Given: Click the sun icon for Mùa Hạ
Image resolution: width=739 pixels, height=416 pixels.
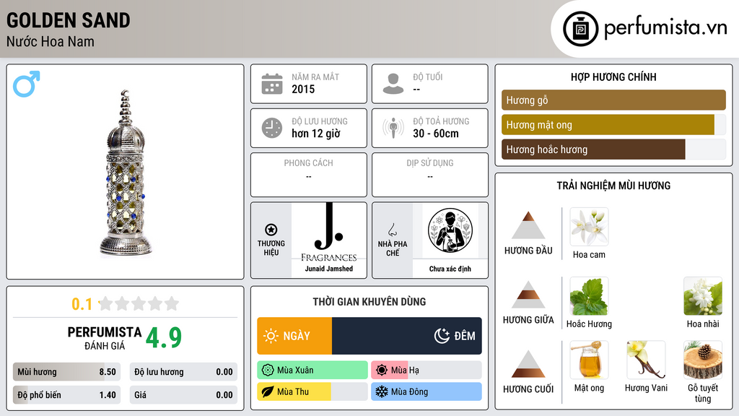Looking at the screenshot, I should tap(382, 370).
